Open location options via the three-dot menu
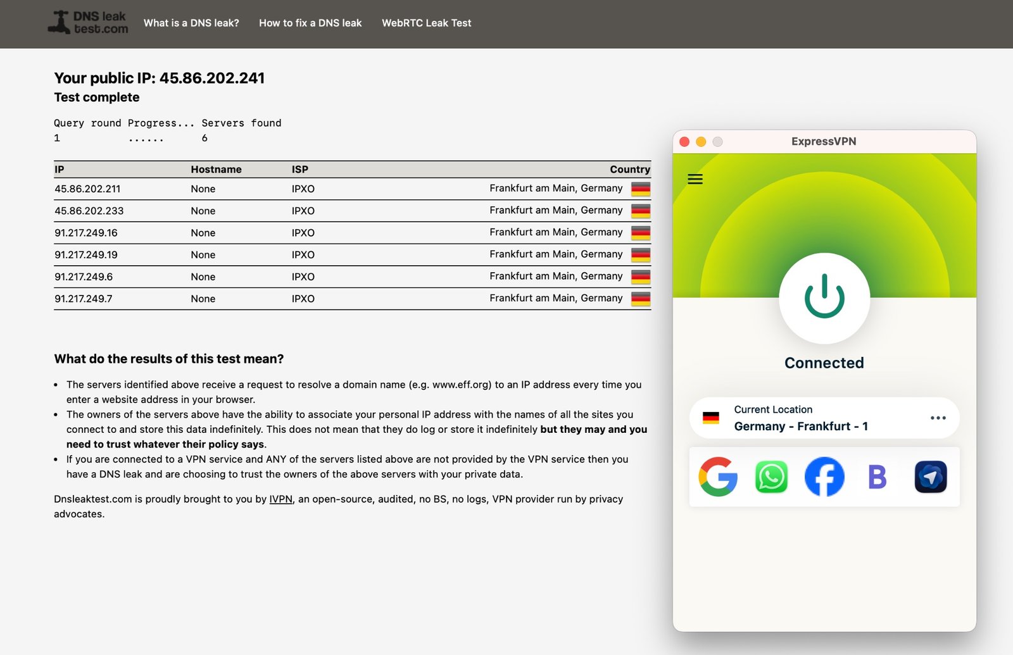The height and width of the screenshot is (655, 1013). 938,418
